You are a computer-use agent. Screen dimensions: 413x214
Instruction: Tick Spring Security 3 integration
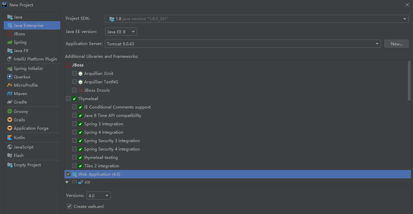click(74, 140)
